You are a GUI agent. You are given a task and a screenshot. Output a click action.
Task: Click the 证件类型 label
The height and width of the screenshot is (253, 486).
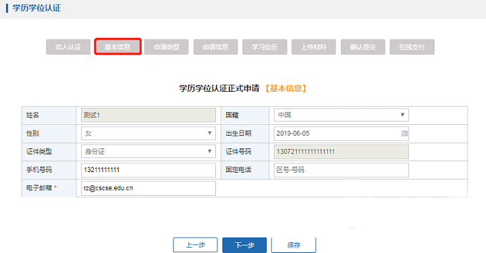(x=39, y=151)
